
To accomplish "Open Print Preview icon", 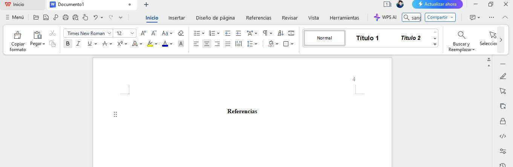I will coord(75,17).
